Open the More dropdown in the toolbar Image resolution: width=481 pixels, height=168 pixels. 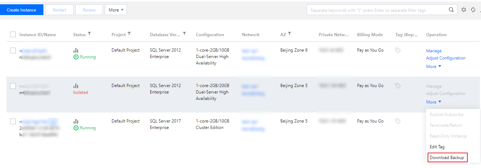click(x=115, y=10)
